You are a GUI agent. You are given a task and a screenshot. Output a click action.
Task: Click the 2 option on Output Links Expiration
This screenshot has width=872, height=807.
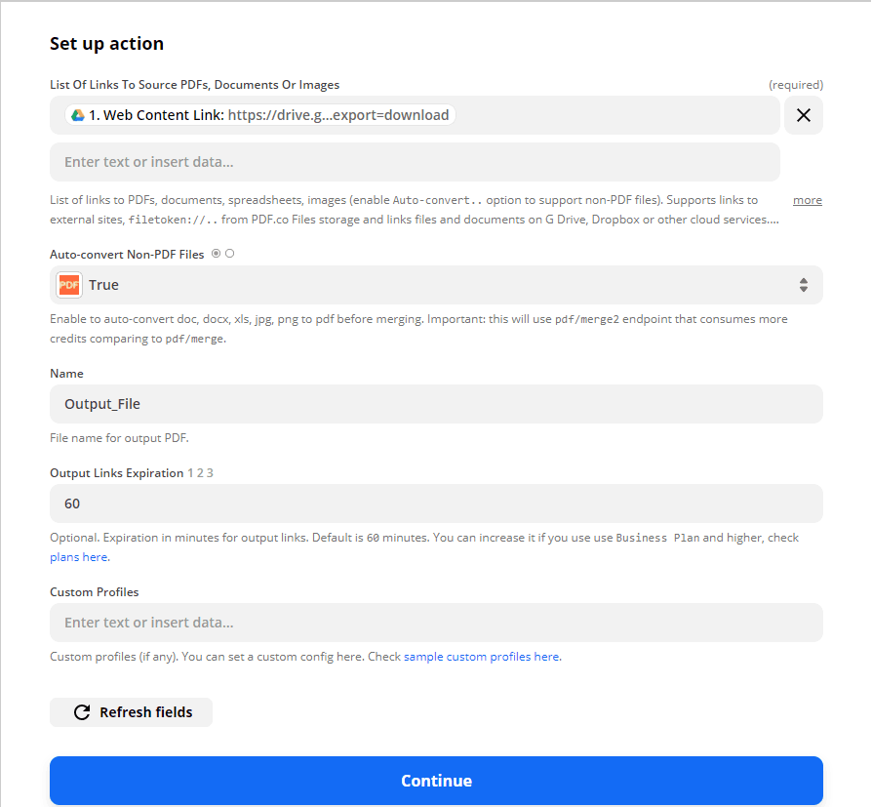[199, 473]
